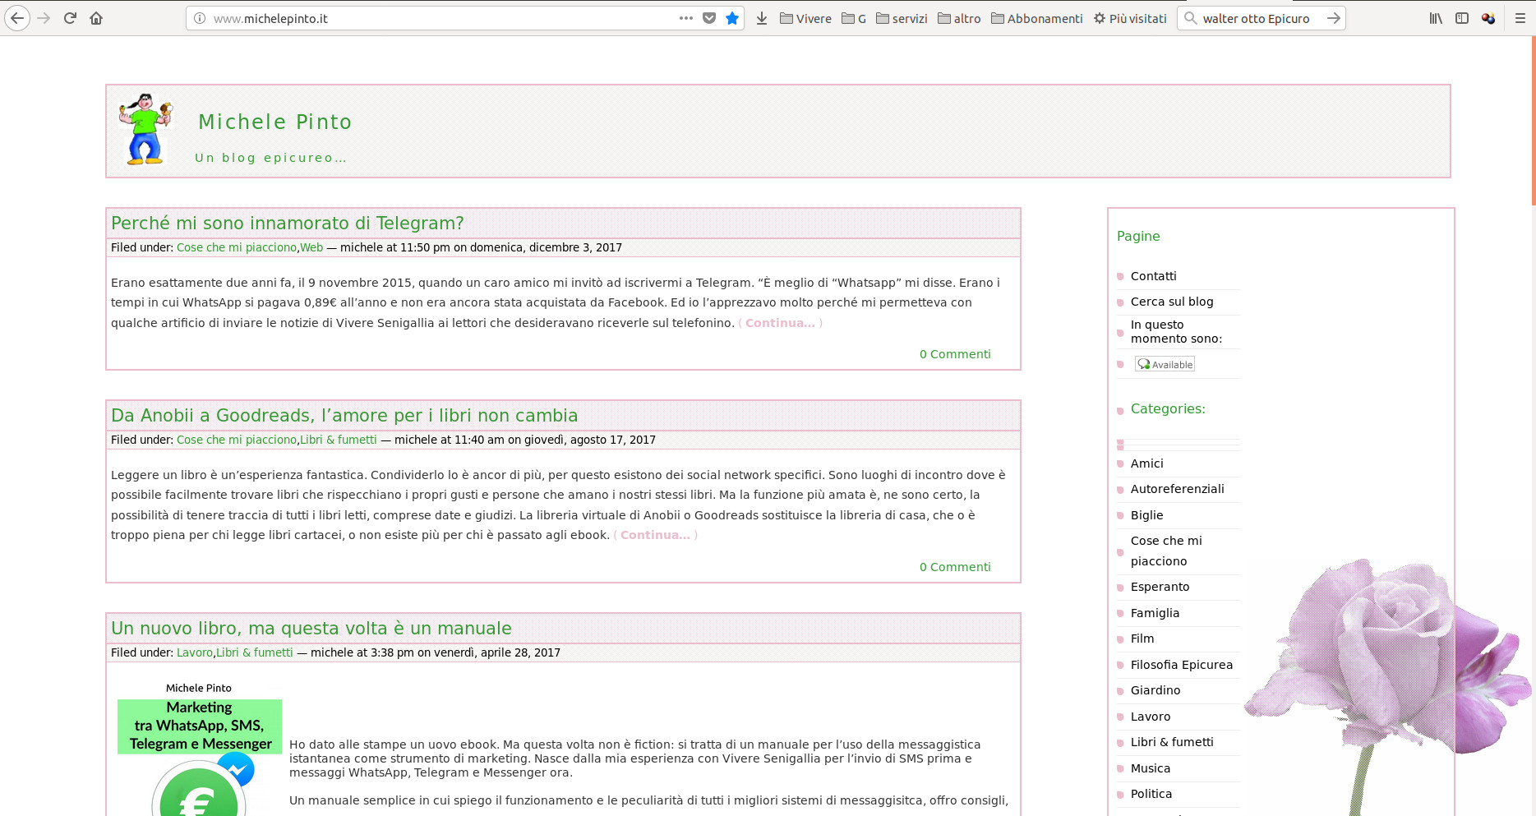Viewport: 1536px width, 816px height.
Task: Open the Michele Pinto blog title link
Action: pos(275,122)
